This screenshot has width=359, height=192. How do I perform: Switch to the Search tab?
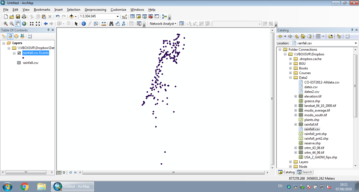[305, 172]
